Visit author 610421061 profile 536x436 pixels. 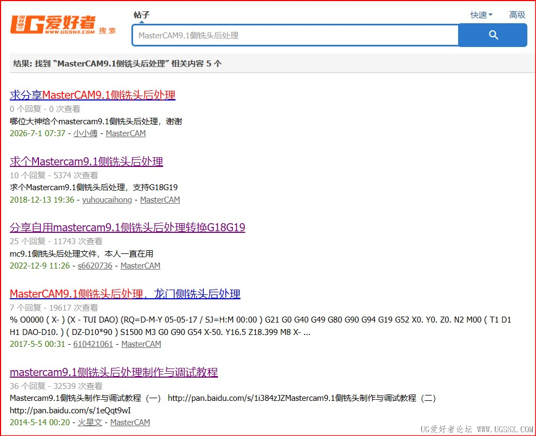pos(93,344)
